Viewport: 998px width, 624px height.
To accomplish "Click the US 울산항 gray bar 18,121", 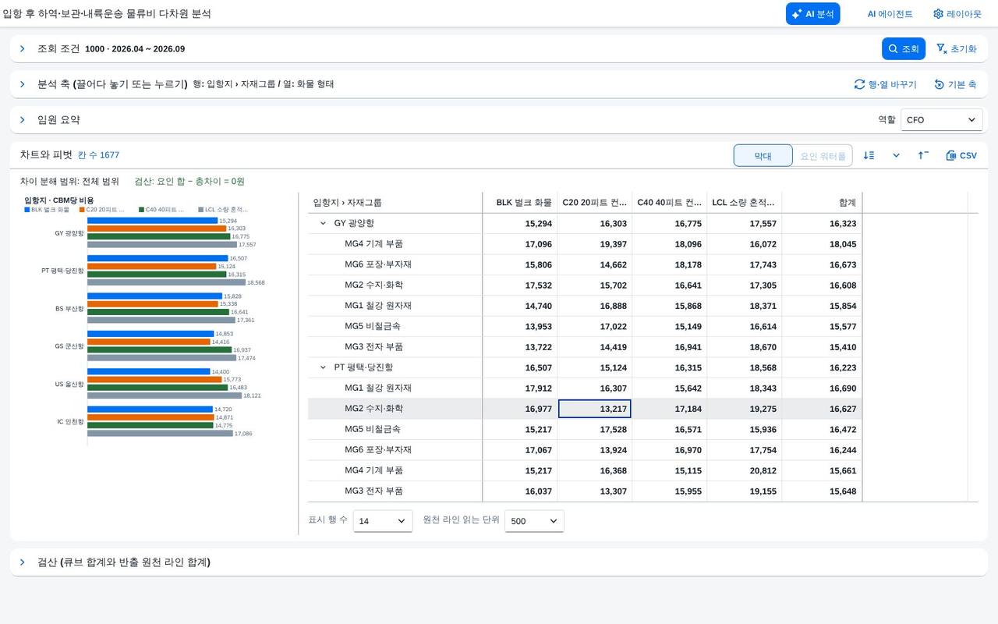I will pos(165,395).
